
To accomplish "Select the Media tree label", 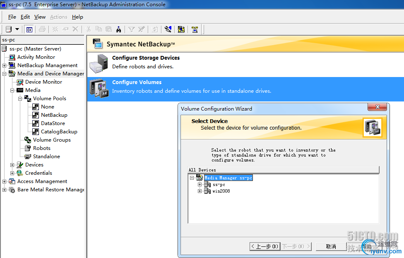I will [x=33, y=90].
